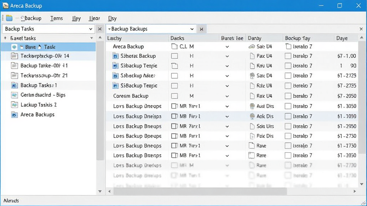This screenshot has width=367, height=206.
Task: Close the Backup Backups tab
Action: coord(201,29)
